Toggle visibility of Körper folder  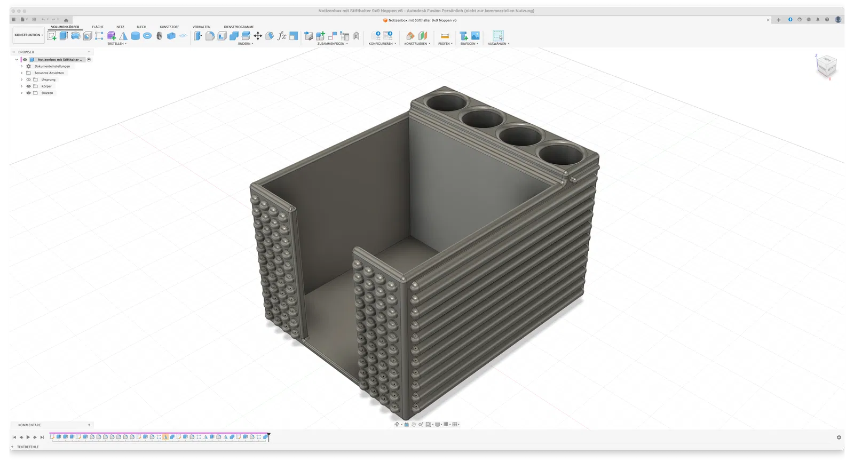pos(29,86)
